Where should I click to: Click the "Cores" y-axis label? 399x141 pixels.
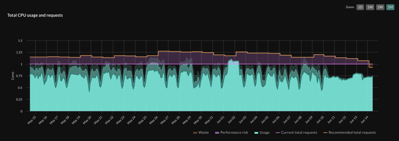(x=13, y=76)
